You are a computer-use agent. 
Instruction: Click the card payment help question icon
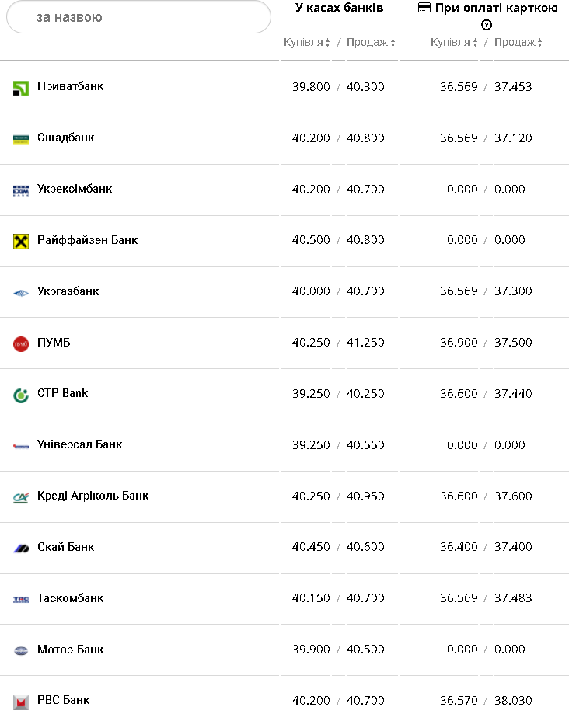487,25
